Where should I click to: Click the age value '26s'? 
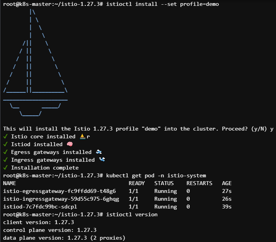tap(227, 199)
